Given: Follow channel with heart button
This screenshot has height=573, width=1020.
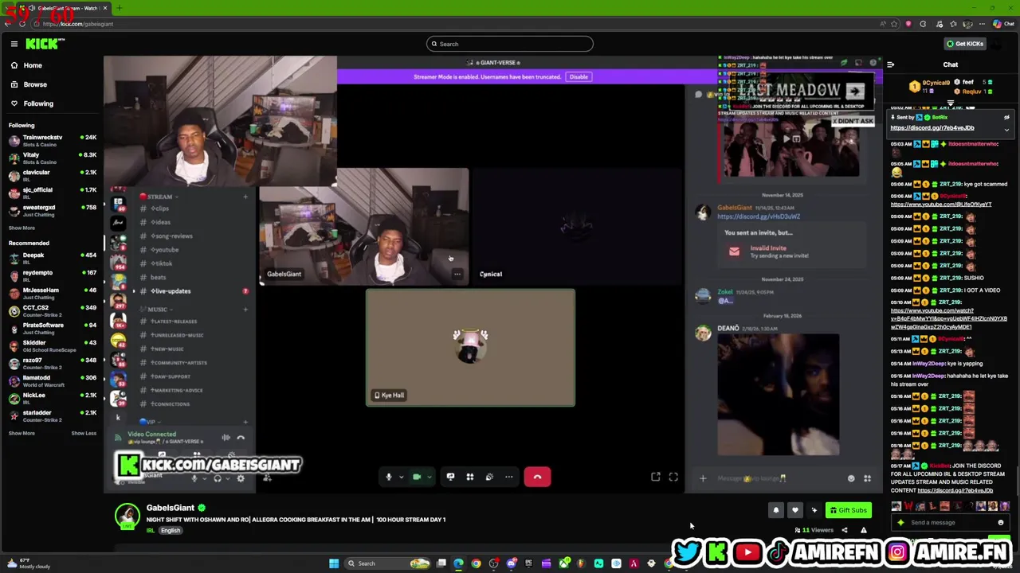Looking at the screenshot, I should click(x=794, y=510).
